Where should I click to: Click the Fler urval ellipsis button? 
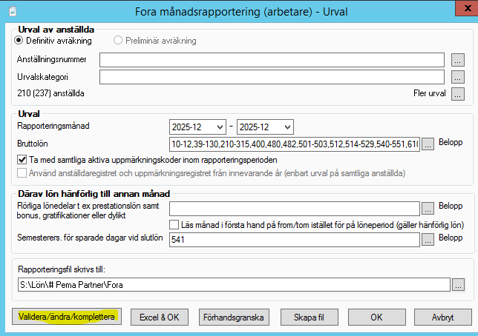pyautogui.click(x=457, y=94)
